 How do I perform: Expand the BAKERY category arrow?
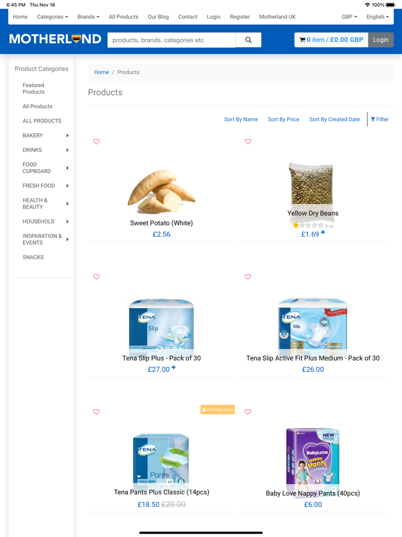click(67, 136)
